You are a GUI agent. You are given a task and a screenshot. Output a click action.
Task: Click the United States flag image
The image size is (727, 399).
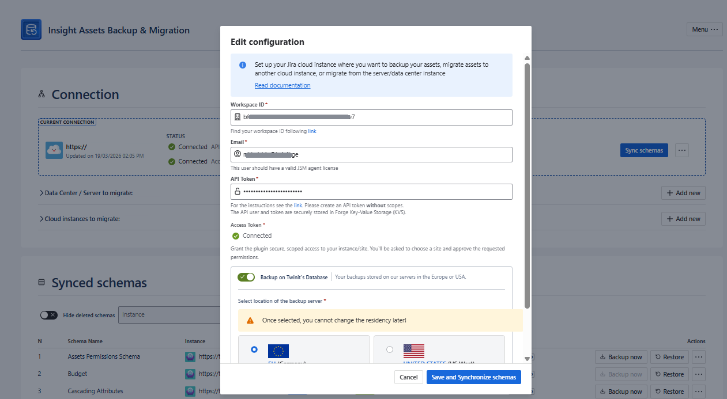(x=414, y=351)
